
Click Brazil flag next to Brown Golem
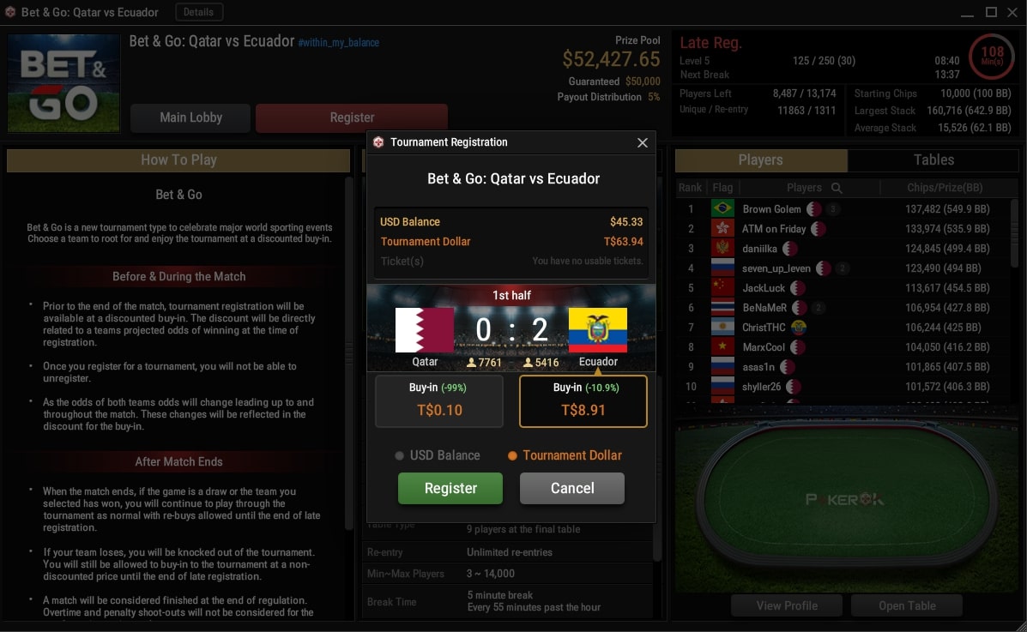click(x=722, y=209)
